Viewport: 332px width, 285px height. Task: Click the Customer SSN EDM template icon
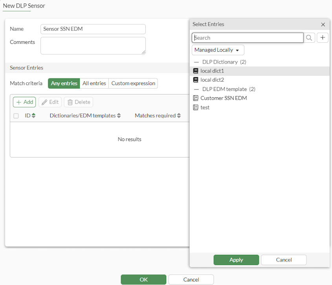[x=196, y=98]
